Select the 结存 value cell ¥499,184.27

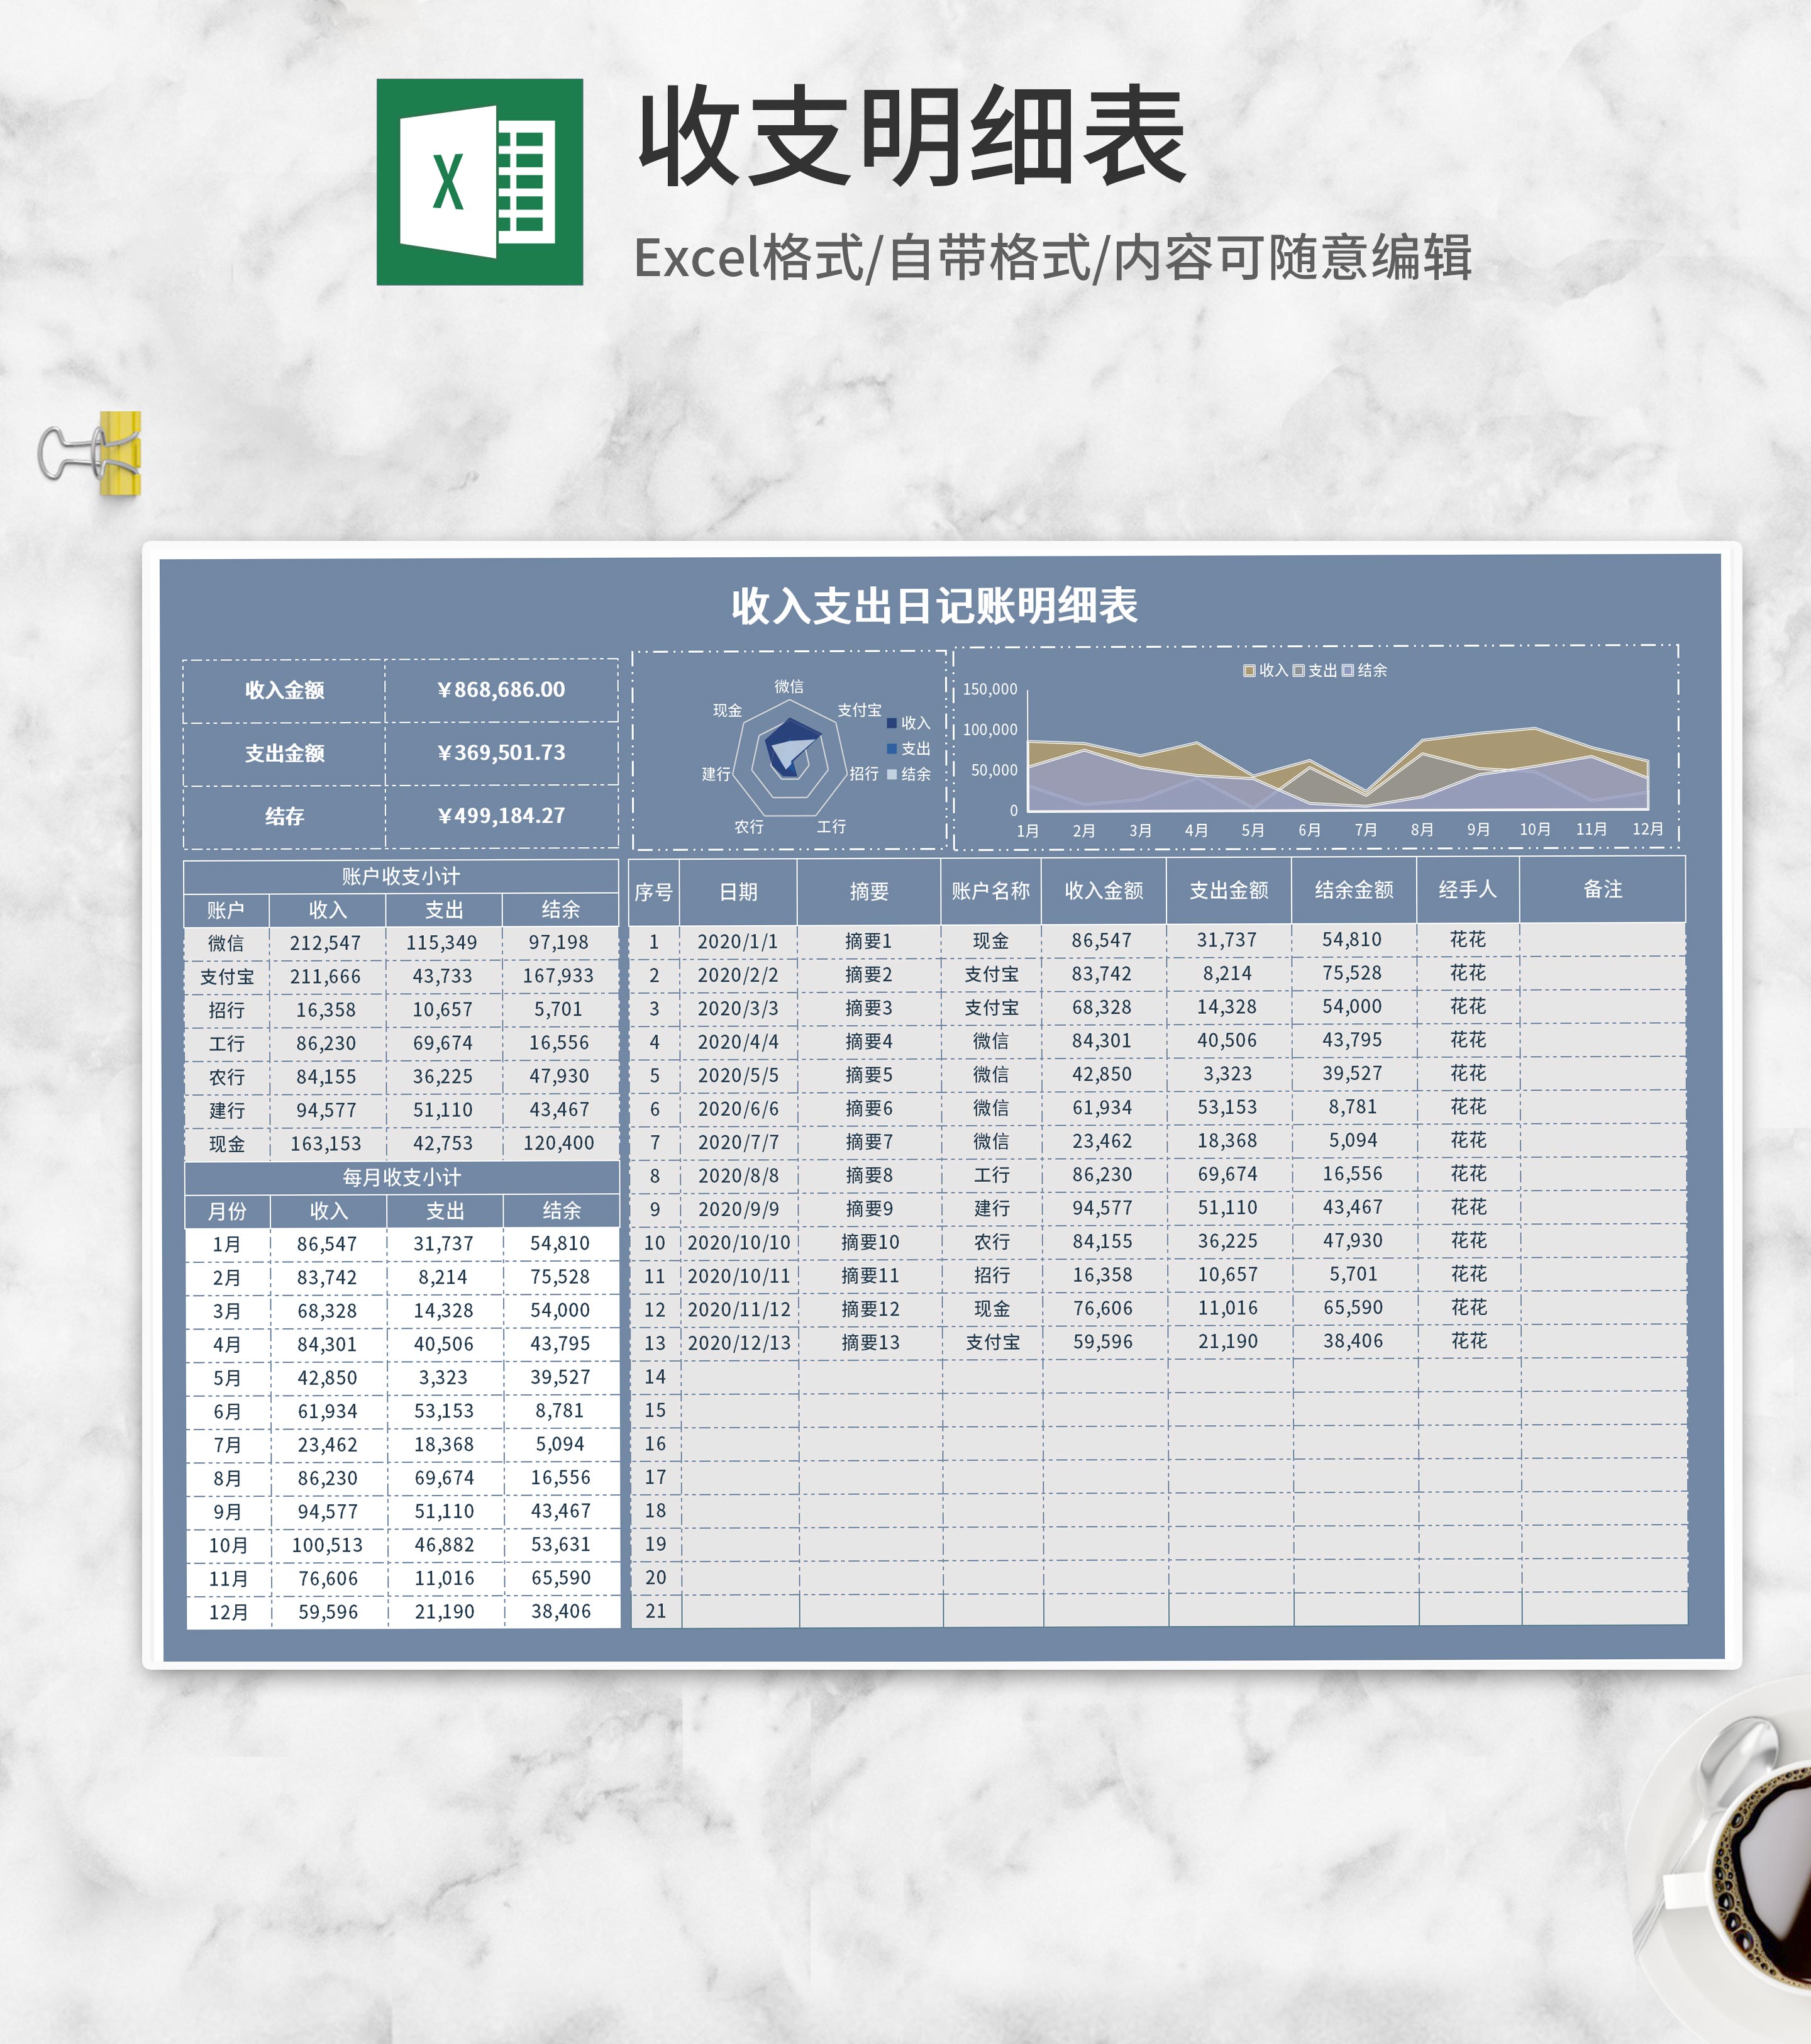coord(501,816)
